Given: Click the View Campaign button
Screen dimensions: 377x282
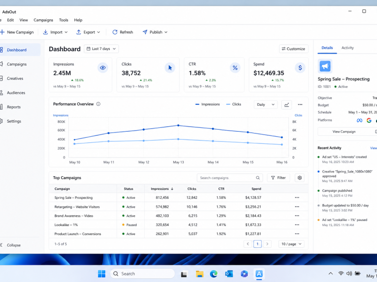Looking at the screenshot, I should tap(347, 132).
